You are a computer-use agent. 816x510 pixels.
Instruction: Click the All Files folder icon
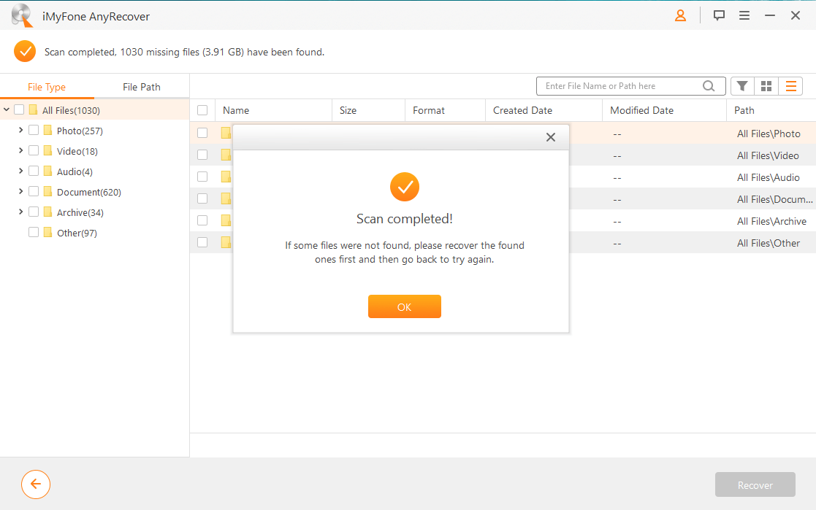point(34,109)
